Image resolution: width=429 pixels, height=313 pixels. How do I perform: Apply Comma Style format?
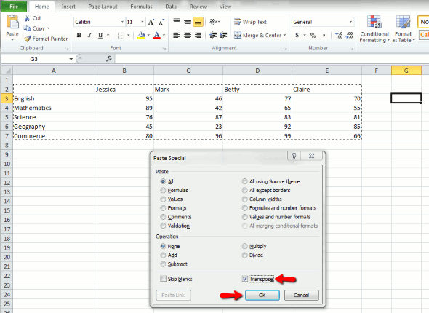pyautogui.click(x=324, y=35)
